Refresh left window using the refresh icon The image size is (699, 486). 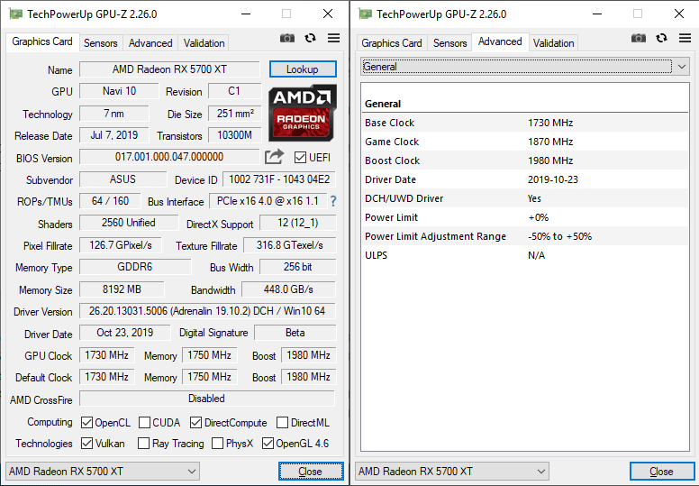tap(310, 39)
